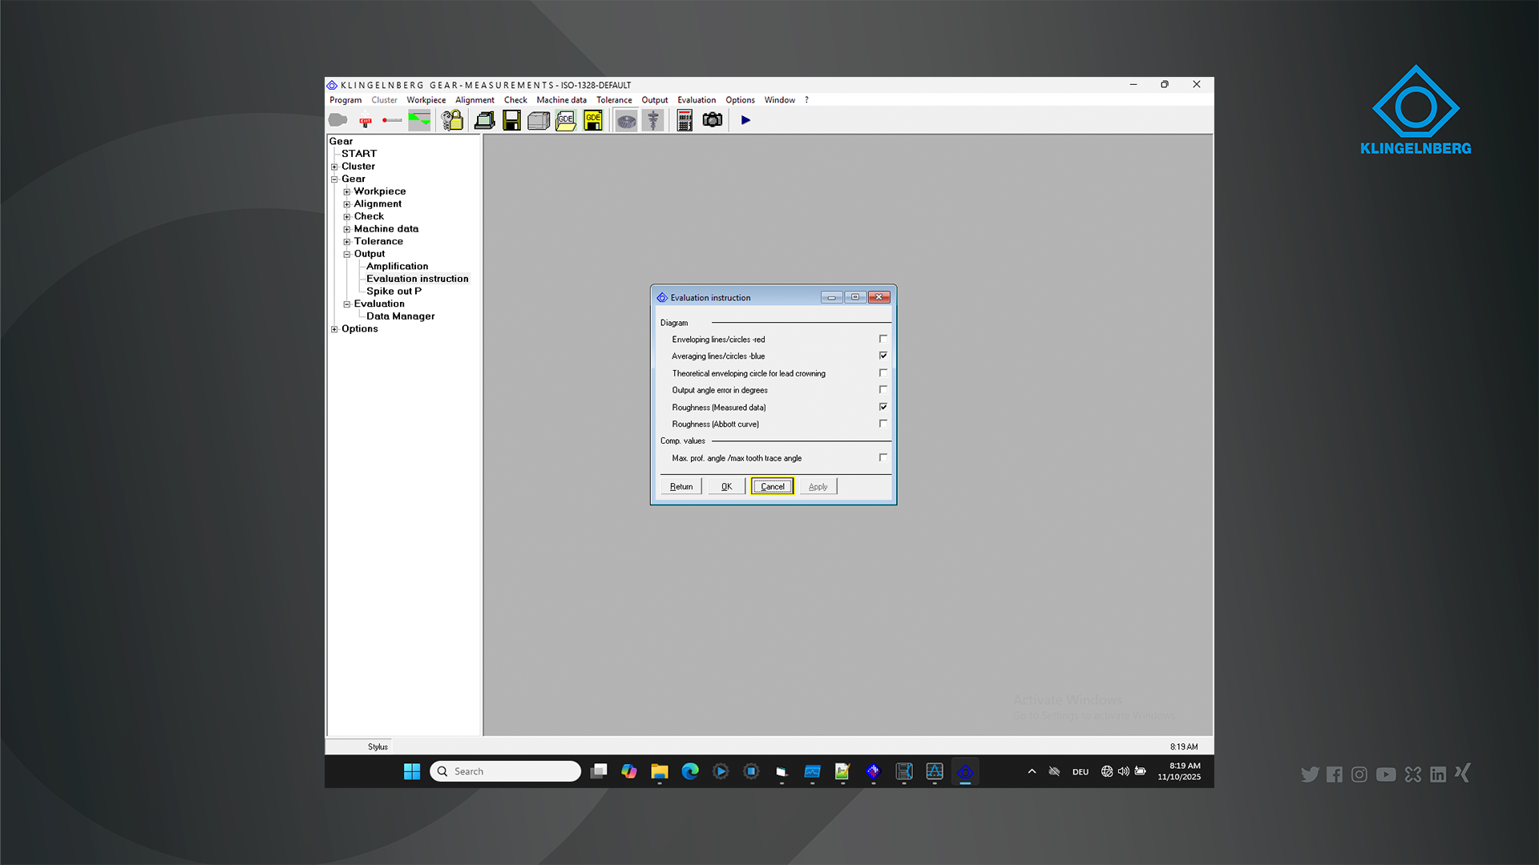Image resolution: width=1539 pixels, height=865 pixels.
Task: Collapse the Output tree node
Action: pos(347,254)
